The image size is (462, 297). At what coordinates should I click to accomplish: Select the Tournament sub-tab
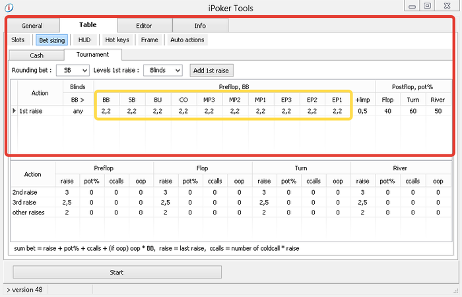point(93,55)
